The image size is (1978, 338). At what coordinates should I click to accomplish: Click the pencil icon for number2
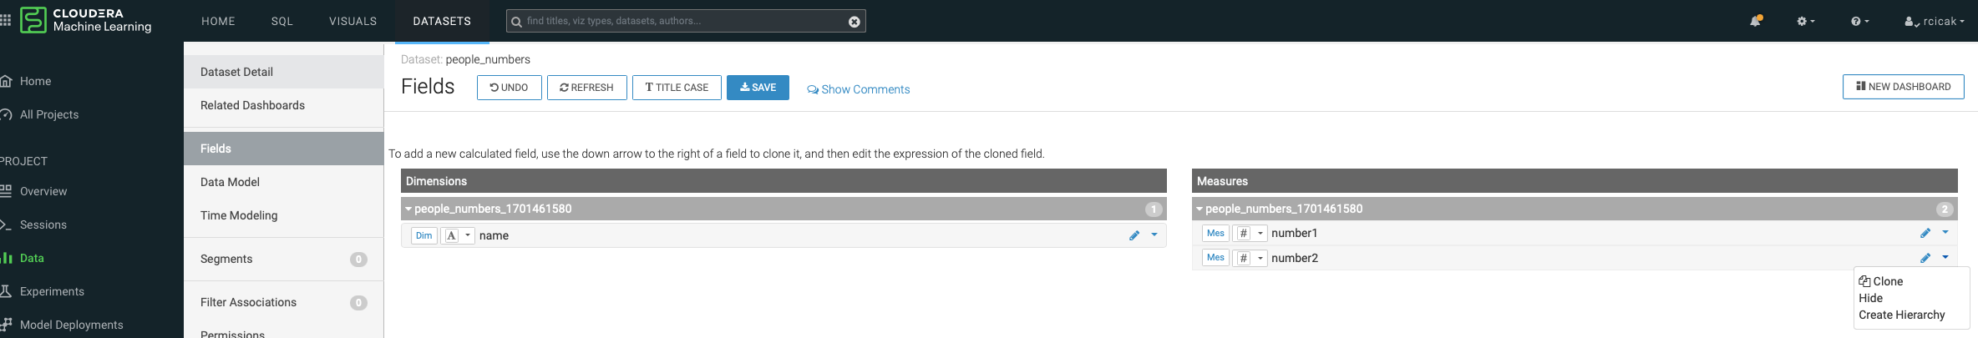[x=1925, y=258]
